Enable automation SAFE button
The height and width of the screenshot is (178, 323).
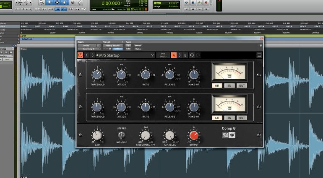[128, 49]
